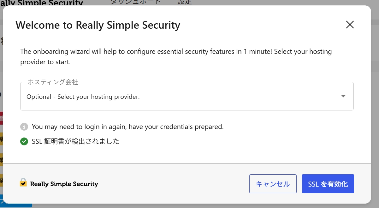379x208 pixels.
Task: Click the 'SSL 証明書が検出されました' status text
Action: coord(75,142)
